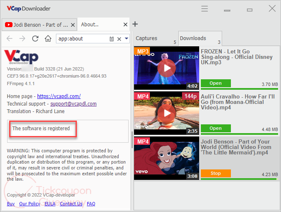281x212 pixels.
Task: Open the Contact Us link
Action: coord(71,204)
